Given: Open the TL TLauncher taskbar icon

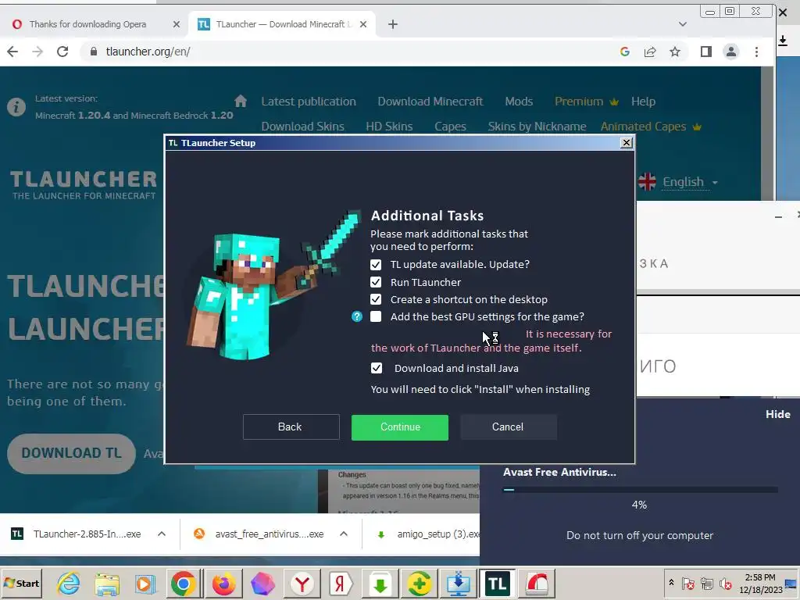Looking at the screenshot, I should tap(498, 584).
